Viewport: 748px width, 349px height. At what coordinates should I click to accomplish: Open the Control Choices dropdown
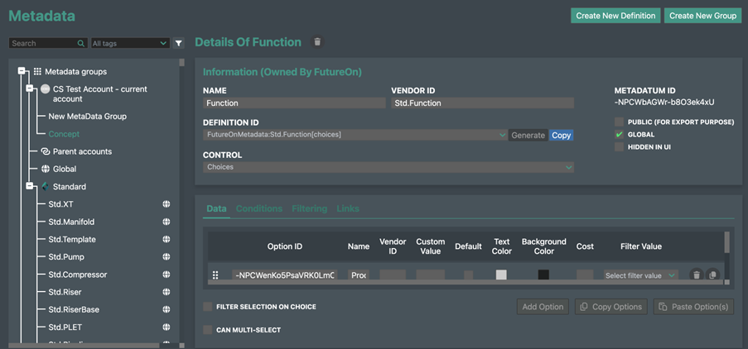pyautogui.click(x=388, y=167)
